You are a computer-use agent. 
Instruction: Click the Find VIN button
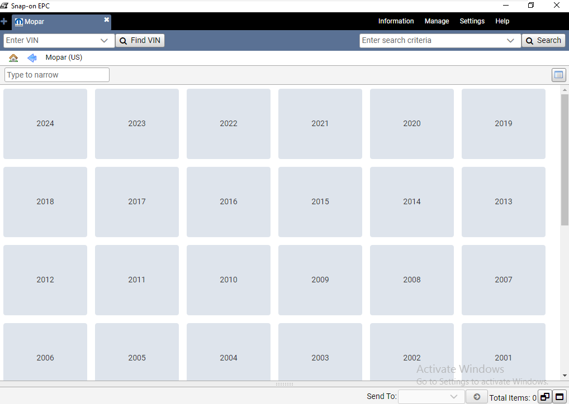point(140,41)
